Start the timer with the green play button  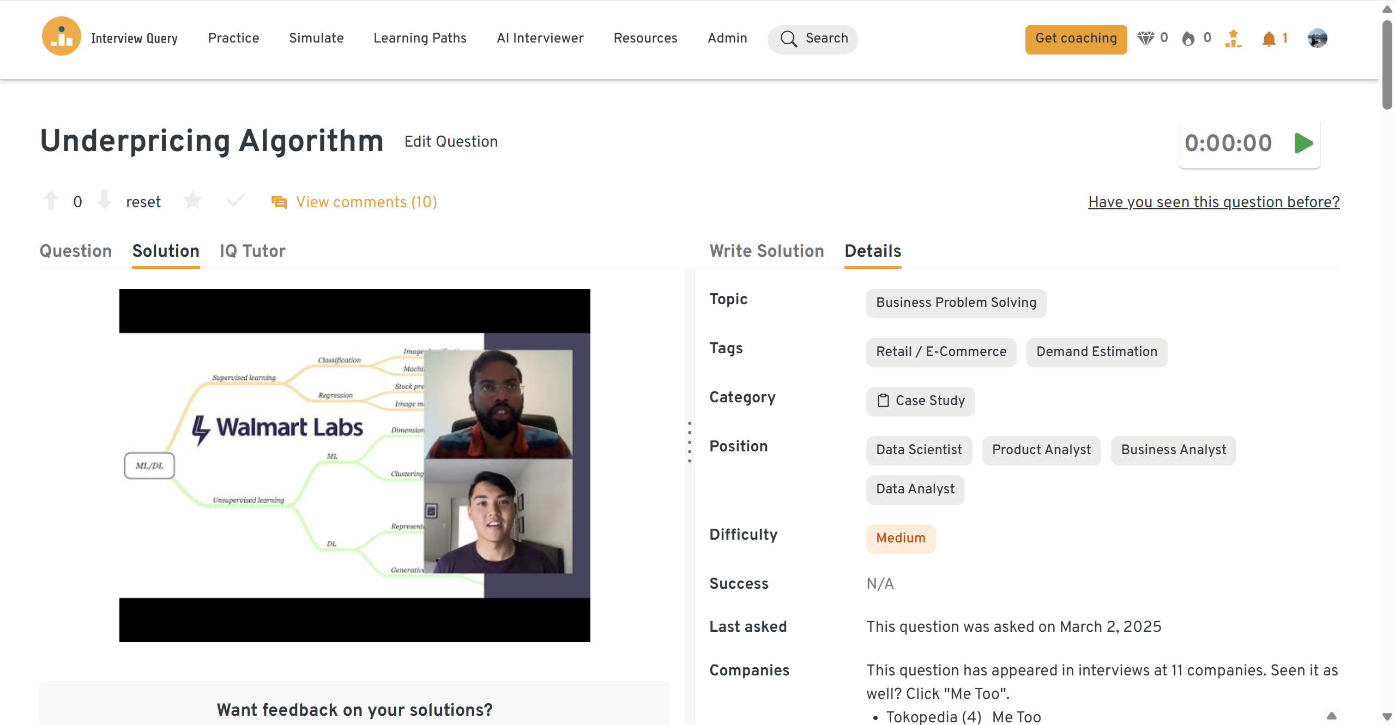(x=1303, y=143)
